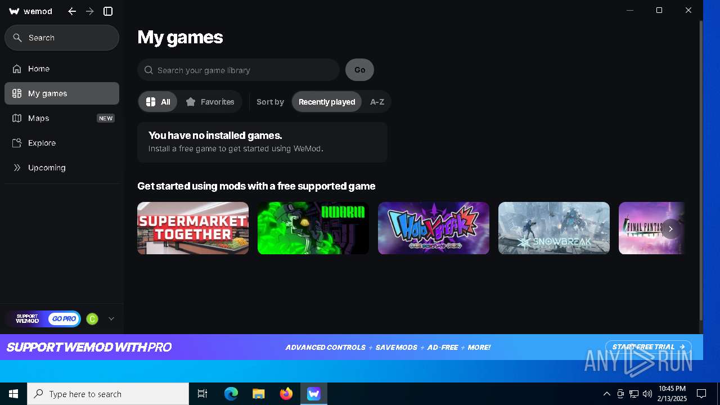
Task: Minimize the WeMod window
Action: pos(630,10)
